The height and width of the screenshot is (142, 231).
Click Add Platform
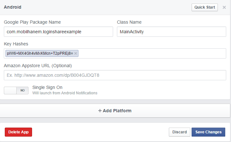tap(115, 111)
